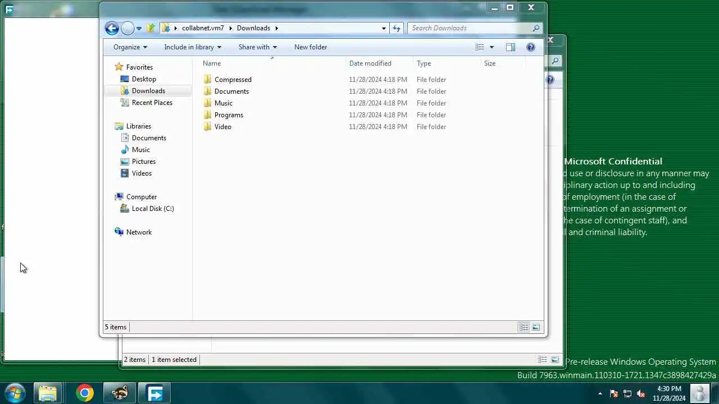Switch to large icons view in back Explorer window
This screenshot has height=404, width=719.
pos(555,360)
